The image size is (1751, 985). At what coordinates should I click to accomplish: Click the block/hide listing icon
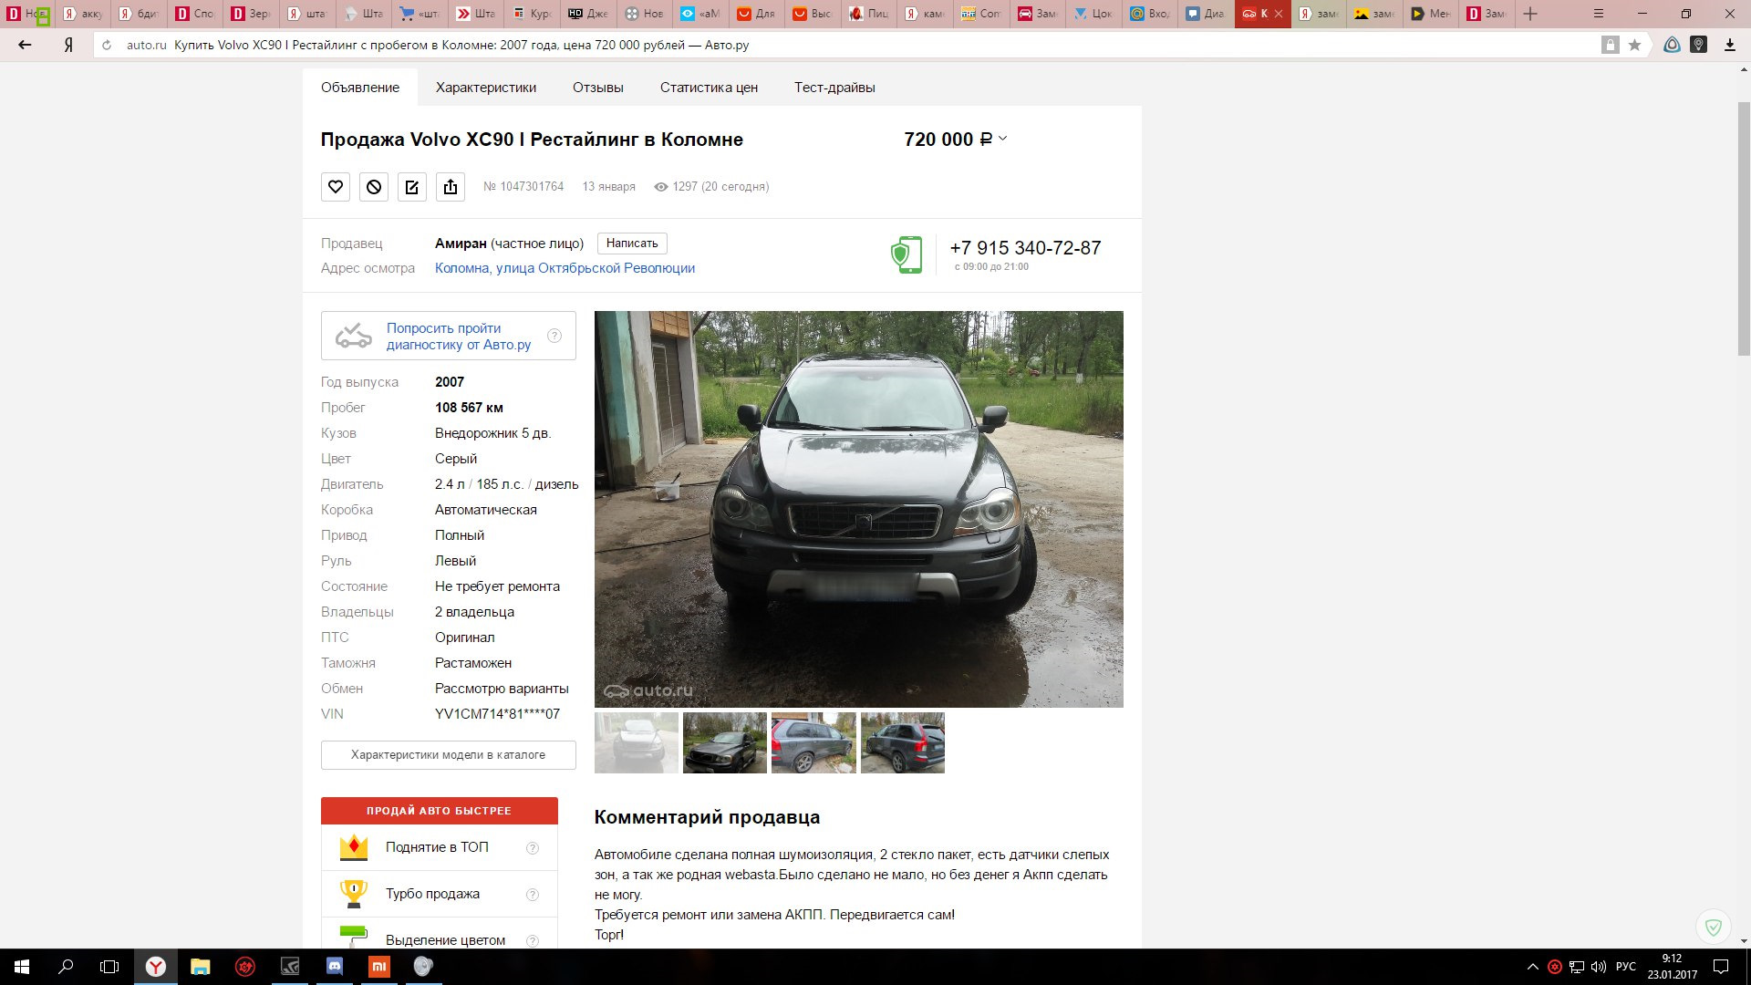click(374, 187)
